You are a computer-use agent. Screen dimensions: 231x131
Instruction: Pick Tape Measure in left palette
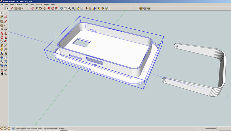click(2, 46)
